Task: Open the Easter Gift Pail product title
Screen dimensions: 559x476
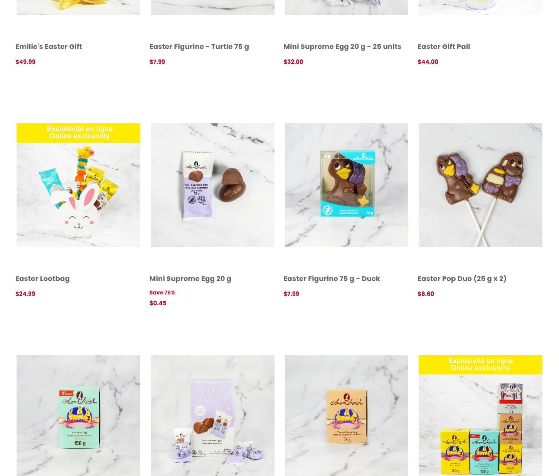Action: (x=443, y=46)
